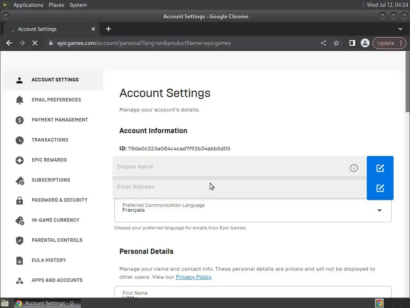Click the Password & Security lock icon
The image size is (410, 308).
tap(20, 201)
